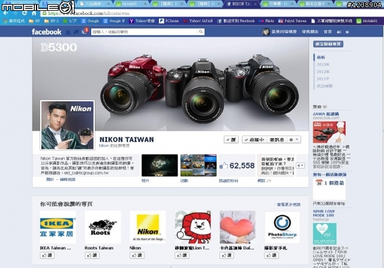Viewport: 384px width, 268px height.
Task: Open the 查看更多建議 link
Action: (289, 204)
